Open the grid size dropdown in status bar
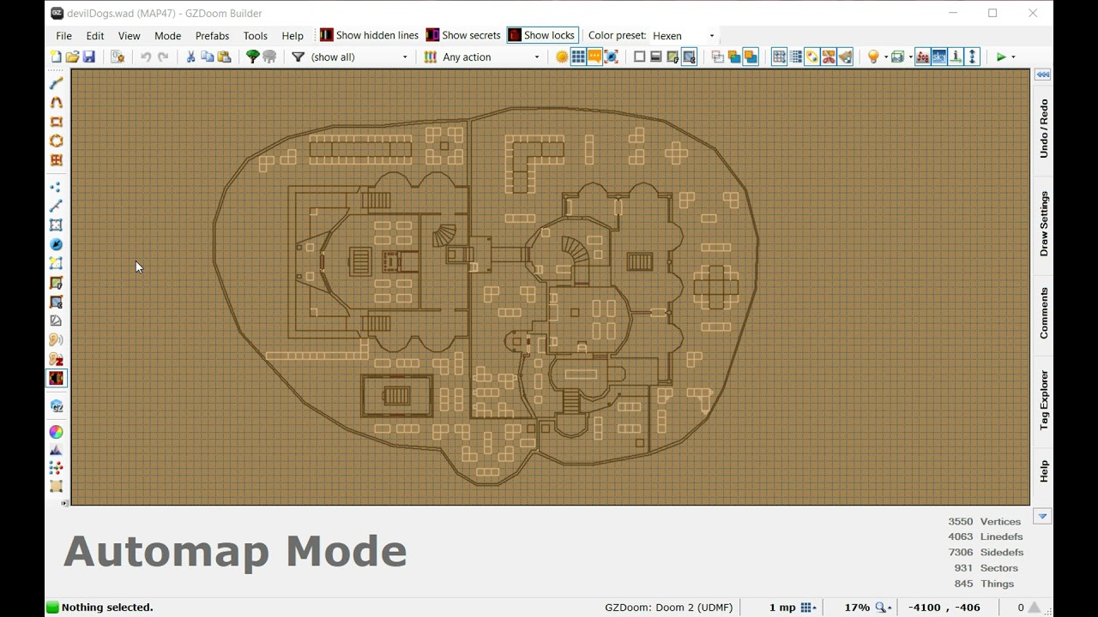 807,607
